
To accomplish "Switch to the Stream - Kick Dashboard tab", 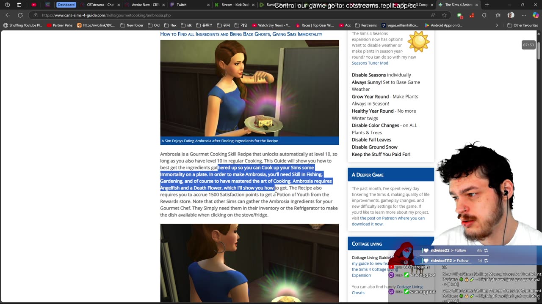I will [235, 5].
